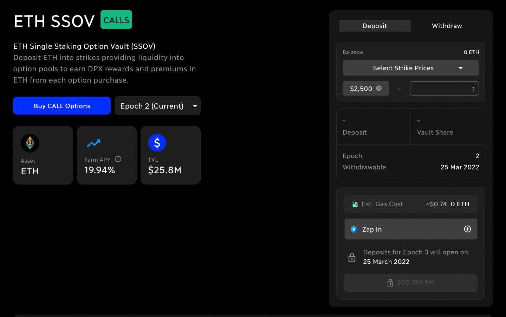The height and width of the screenshot is (317, 506).
Task: Open the Select Strike Prices dropdown
Action: [x=411, y=68]
